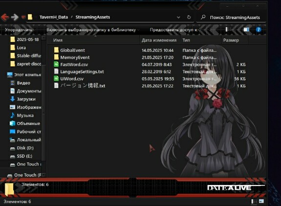Screen dimensions: 281x206
Task: Select the FastWord.csv spreadsheet icon
Action: [x=56, y=64]
